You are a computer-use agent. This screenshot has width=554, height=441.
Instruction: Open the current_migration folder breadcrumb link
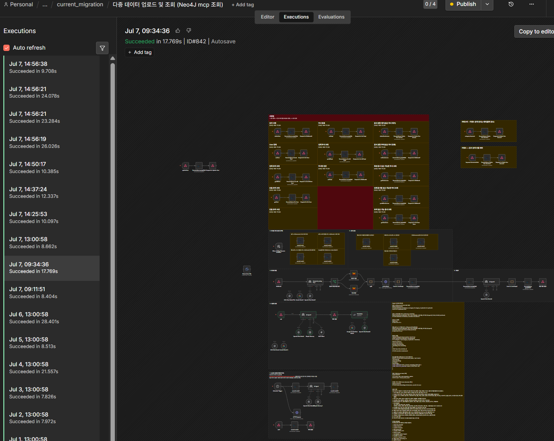80,5
